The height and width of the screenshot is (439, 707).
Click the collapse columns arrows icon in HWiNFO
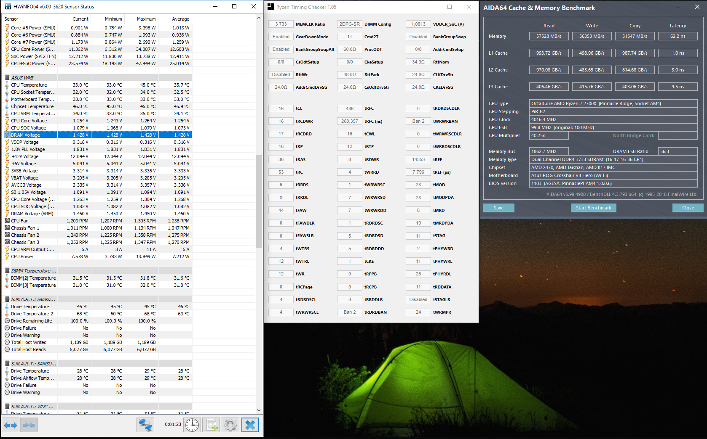(29, 425)
